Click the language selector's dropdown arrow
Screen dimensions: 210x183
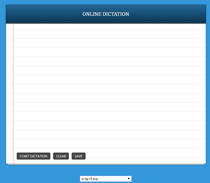(129, 179)
